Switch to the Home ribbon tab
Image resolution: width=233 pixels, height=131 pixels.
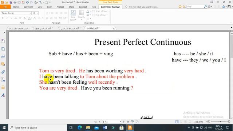click(16, 7)
